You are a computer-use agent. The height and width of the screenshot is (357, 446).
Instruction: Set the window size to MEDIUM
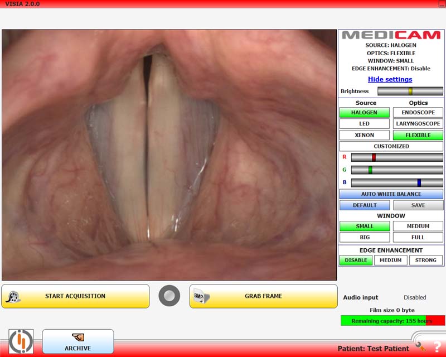(x=418, y=226)
